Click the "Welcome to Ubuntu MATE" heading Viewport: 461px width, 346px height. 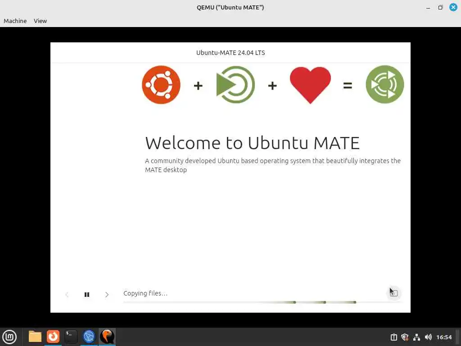(x=252, y=143)
